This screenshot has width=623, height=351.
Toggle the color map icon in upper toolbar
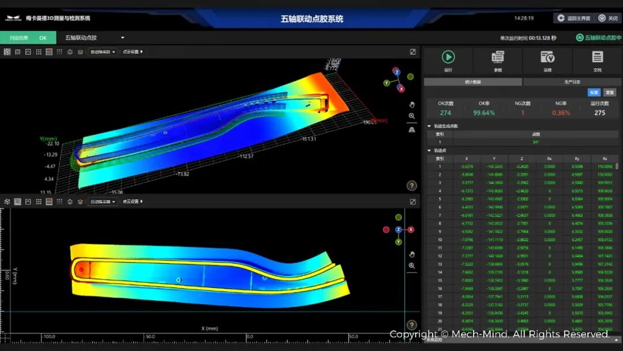[x=49, y=52]
